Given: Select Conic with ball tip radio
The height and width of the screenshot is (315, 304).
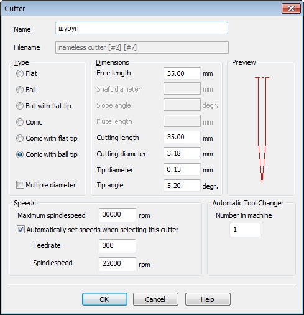Looking at the screenshot, I should click(20, 154).
